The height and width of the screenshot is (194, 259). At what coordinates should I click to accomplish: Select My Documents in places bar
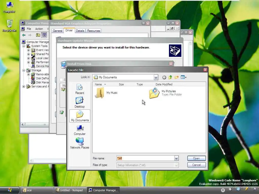pos(80,116)
